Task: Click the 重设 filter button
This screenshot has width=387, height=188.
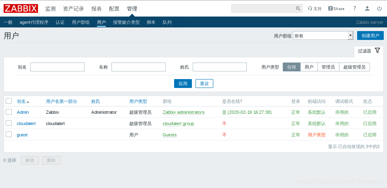Action: pyautogui.click(x=204, y=84)
